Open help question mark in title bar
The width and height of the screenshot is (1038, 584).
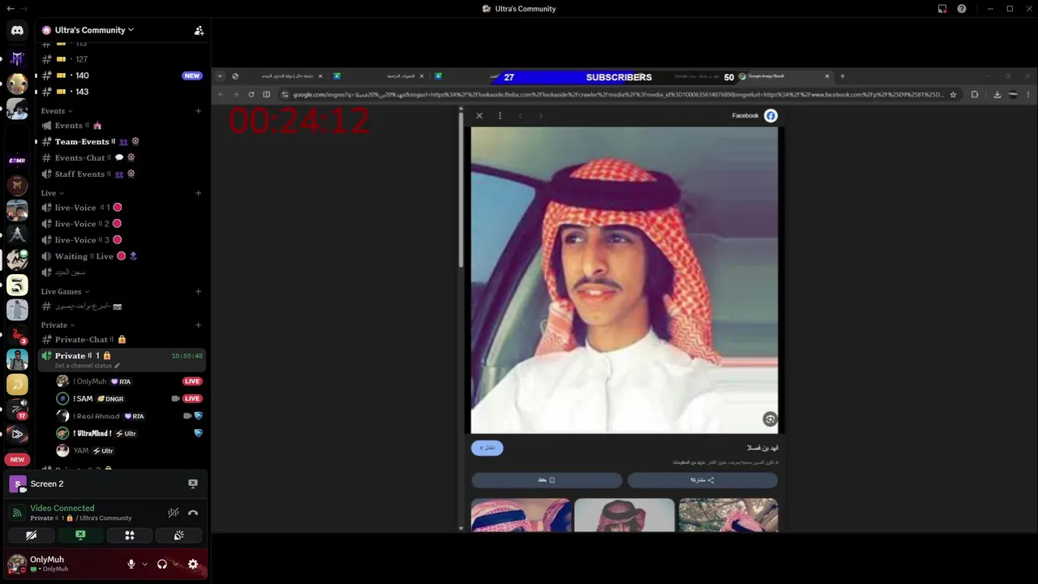click(962, 9)
